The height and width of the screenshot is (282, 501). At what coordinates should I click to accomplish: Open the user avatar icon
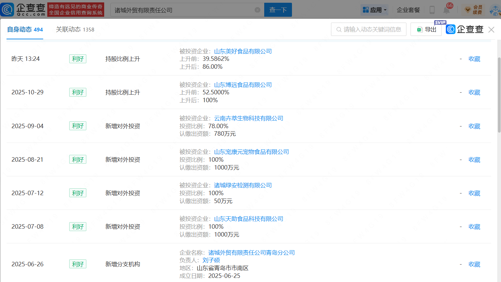tap(495, 10)
